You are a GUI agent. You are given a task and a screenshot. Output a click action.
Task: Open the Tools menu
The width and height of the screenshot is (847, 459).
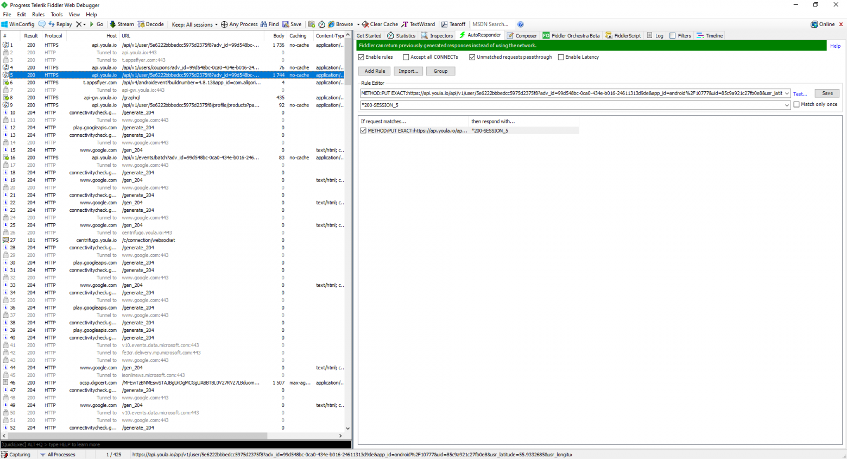pos(56,15)
